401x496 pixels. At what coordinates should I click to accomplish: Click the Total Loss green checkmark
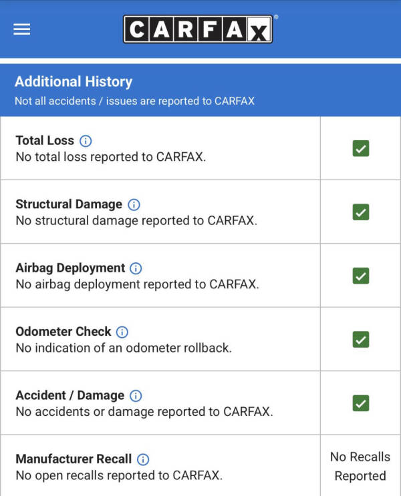(361, 149)
